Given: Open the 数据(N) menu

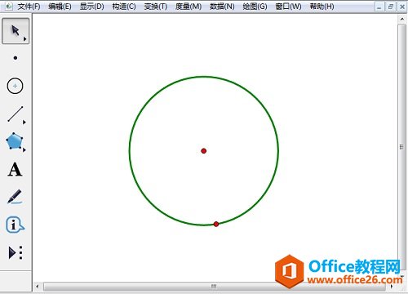Looking at the screenshot, I should (222, 7).
